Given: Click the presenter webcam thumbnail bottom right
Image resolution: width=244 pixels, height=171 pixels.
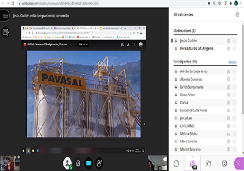Looking at the screenshot, I should point(157,163).
